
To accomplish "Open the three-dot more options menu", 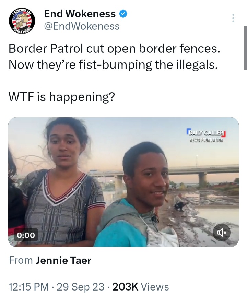I will 233,18.
